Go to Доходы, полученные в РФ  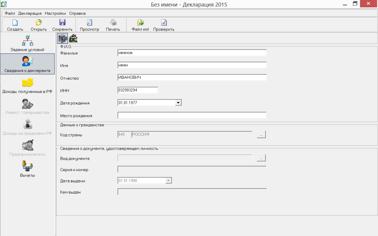[27, 85]
